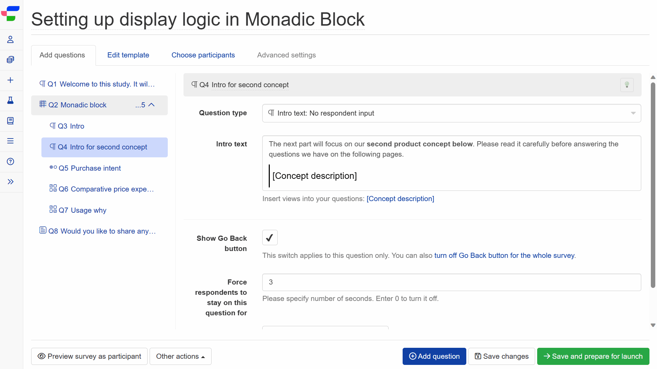Image resolution: width=657 pixels, height=369 pixels.
Task: Click the vertical scrollbar thumb
Action: [x=653, y=185]
